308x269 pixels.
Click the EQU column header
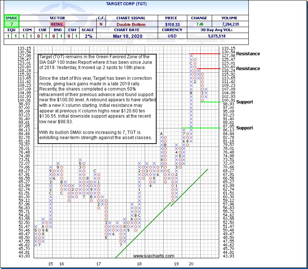(11, 30)
